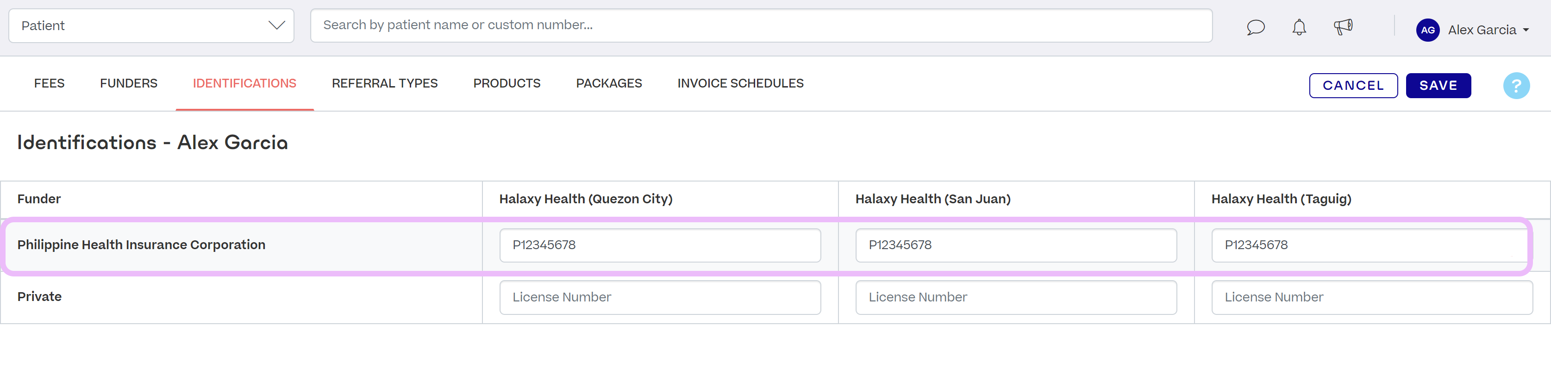The height and width of the screenshot is (376, 1551).
Task: Open the announcements megaphone icon
Action: (1343, 27)
